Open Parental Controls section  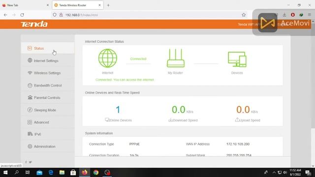(x=48, y=98)
